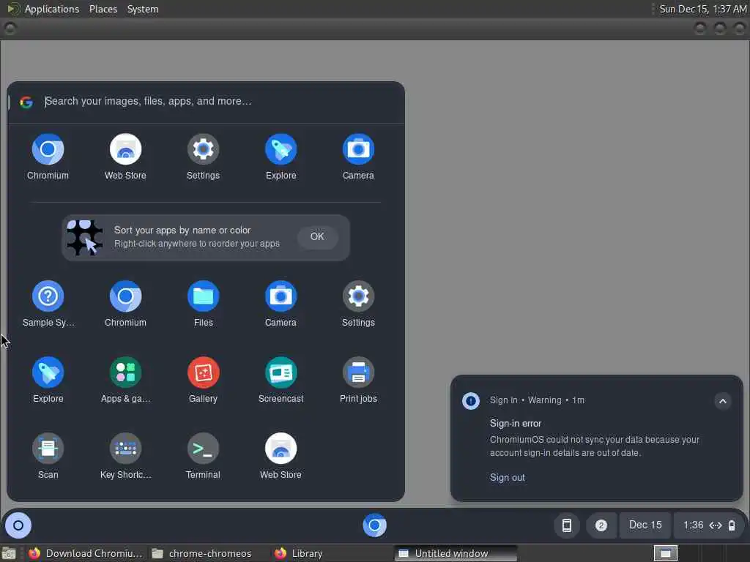
Task: Open the Scan app
Action: [48, 456]
